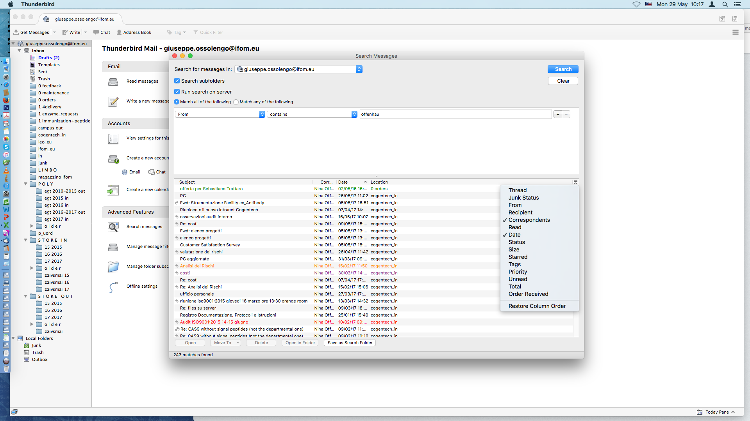Open the Today Pane
This screenshot has height=421, width=750.
[x=716, y=412]
